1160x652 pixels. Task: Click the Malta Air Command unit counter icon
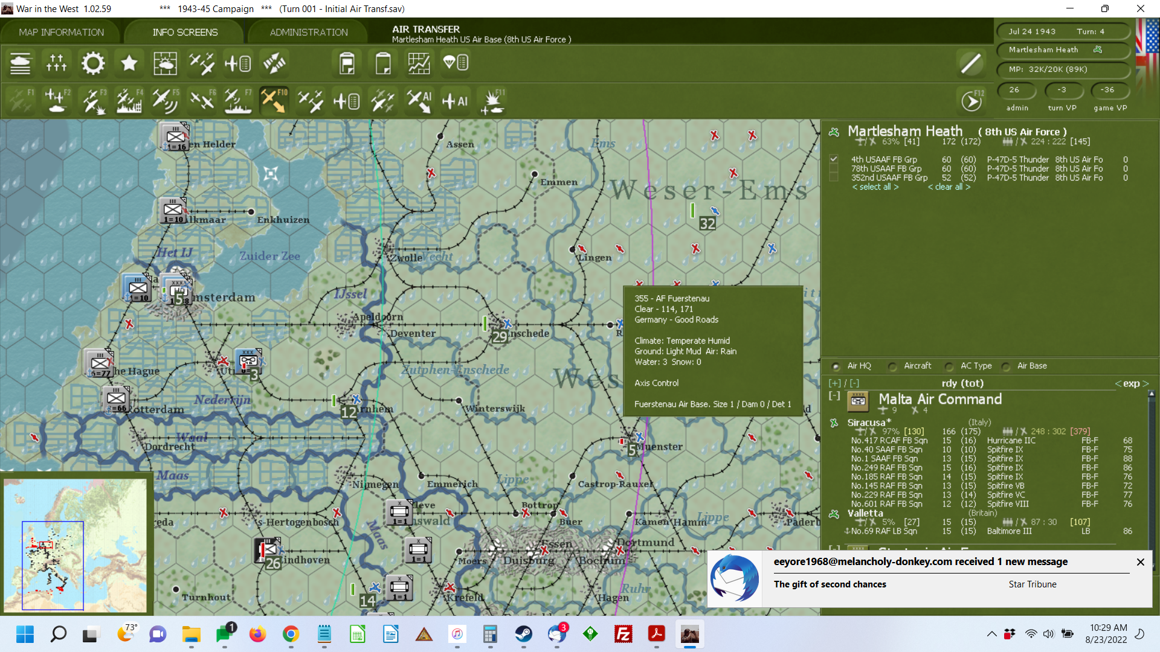[x=858, y=400]
